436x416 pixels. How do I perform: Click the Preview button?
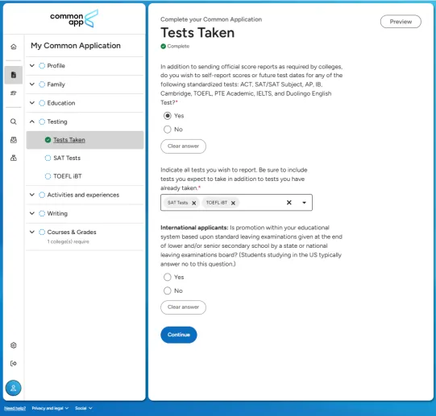coord(401,22)
